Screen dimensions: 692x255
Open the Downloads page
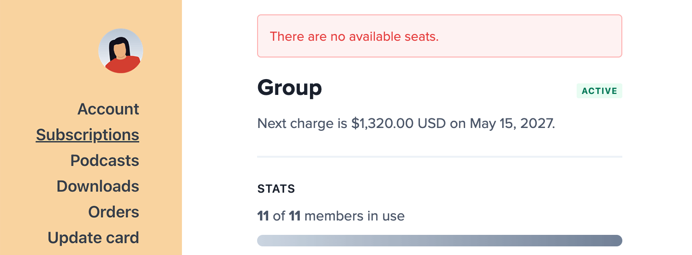(x=98, y=186)
